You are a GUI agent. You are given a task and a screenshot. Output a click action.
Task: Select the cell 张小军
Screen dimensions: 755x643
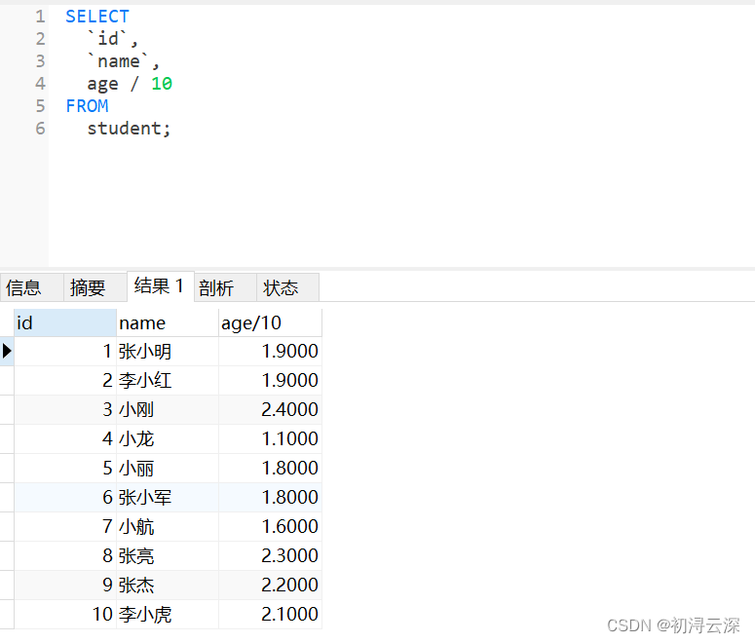click(x=168, y=497)
